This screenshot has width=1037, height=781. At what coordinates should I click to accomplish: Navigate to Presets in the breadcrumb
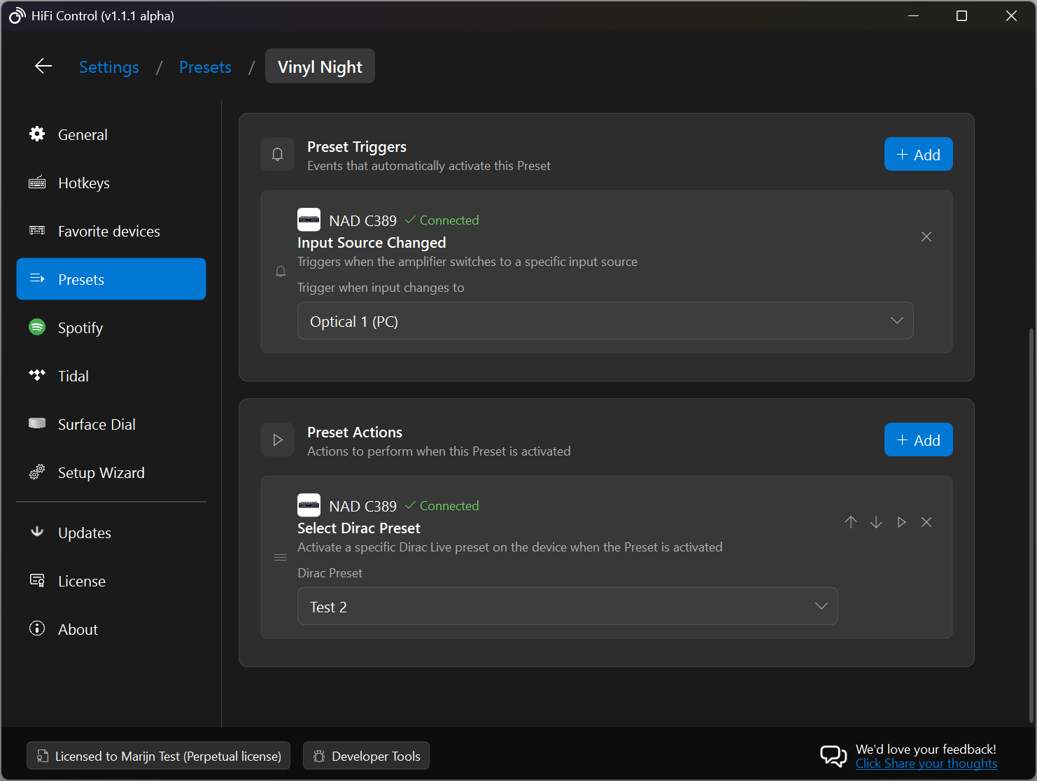coord(205,67)
